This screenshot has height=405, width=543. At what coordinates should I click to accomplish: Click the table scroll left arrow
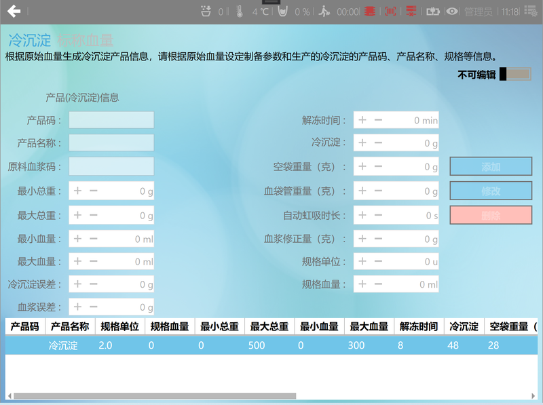click(10, 396)
